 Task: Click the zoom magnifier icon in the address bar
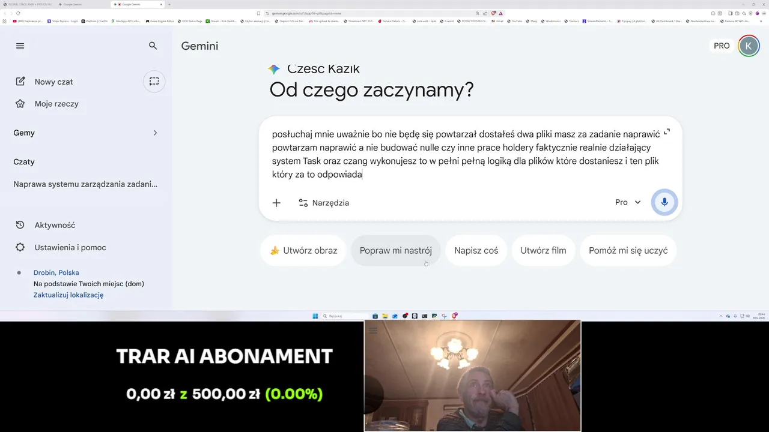click(478, 13)
